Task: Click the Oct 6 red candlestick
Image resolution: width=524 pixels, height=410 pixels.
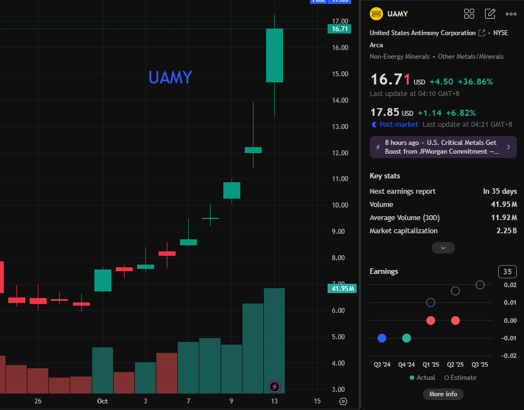Action: pyautogui.click(x=167, y=254)
